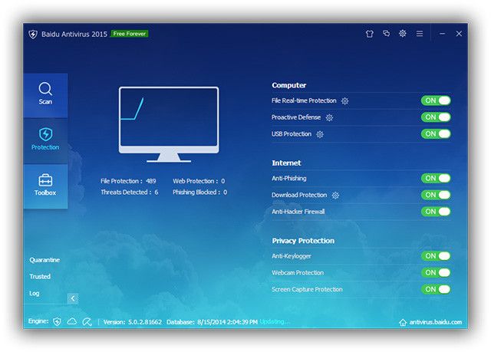Image resolution: width=491 pixels, height=352 pixels.
Task: Open the Toolbox tab
Action: pyautogui.click(x=45, y=186)
